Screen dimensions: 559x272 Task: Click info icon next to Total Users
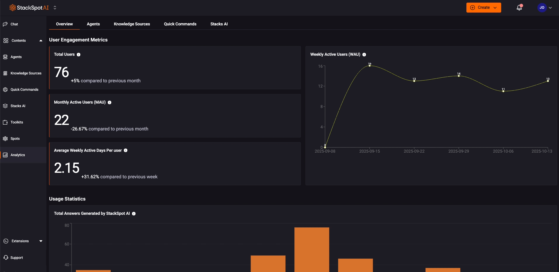79,55
